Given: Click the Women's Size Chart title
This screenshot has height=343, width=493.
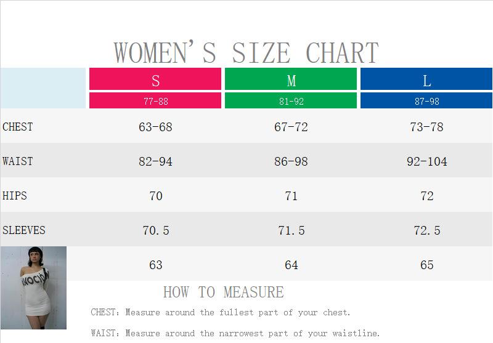Looking at the screenshot, I should 246,53.
